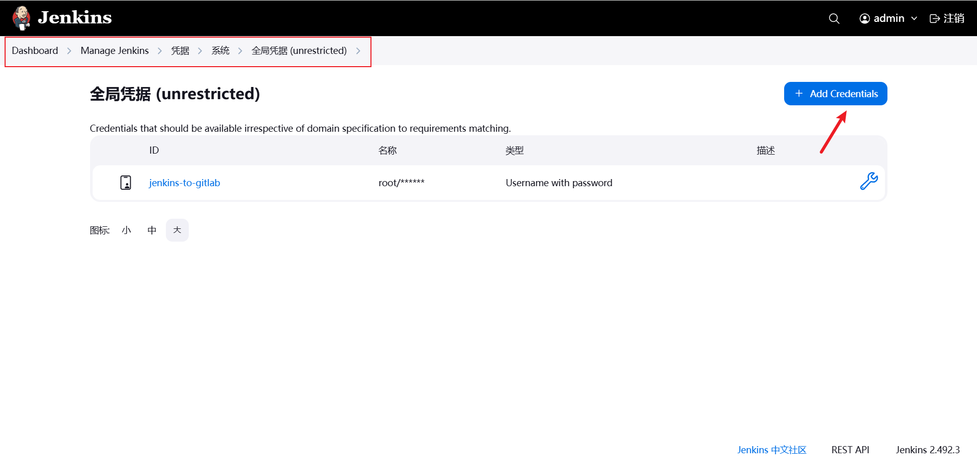
Task: Open Manage Jenkins breadcrumb
Action: pyautogui.click(x=114, y=50)
